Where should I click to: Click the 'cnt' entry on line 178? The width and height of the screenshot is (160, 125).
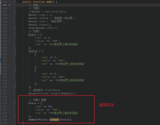(x=57, y=113)
